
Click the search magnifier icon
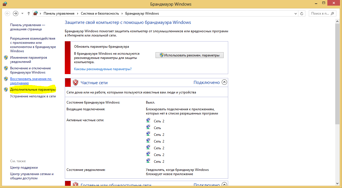(x=333, y=13)
